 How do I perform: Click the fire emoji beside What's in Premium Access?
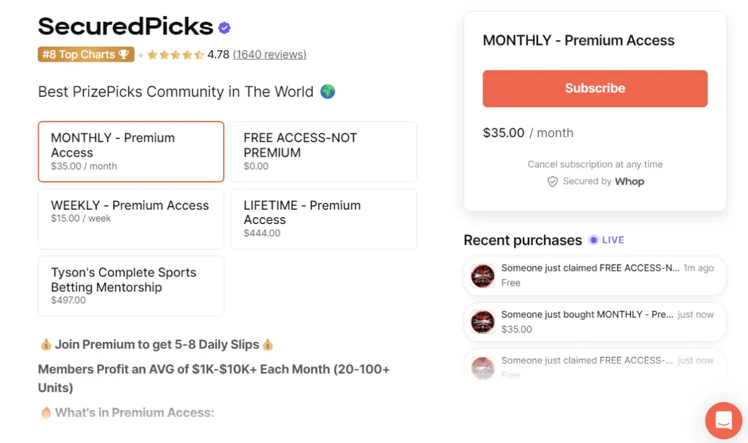[46, 412]
